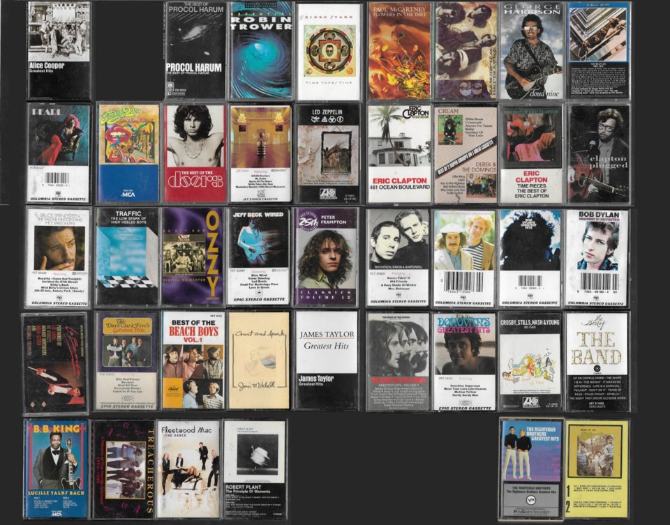670x525 pixels.
Task: Select the Alice Cooper Greatest Hits cassette
Action: point(59,50)
